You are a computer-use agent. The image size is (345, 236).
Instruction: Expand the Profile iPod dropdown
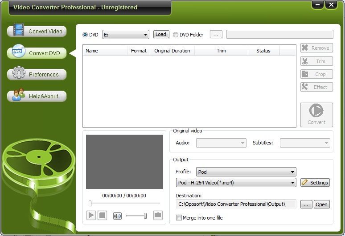[x=246, y=172]
